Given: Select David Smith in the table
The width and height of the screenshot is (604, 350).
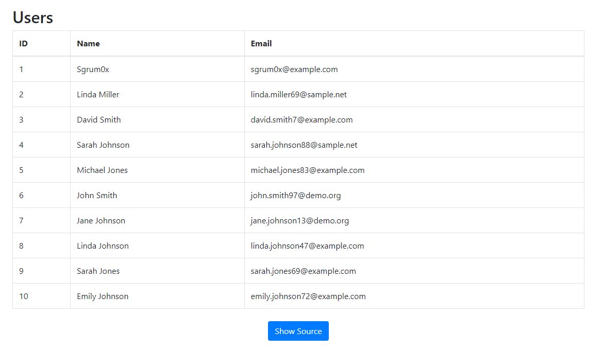Looking at the screenshot, I should 98,119.
